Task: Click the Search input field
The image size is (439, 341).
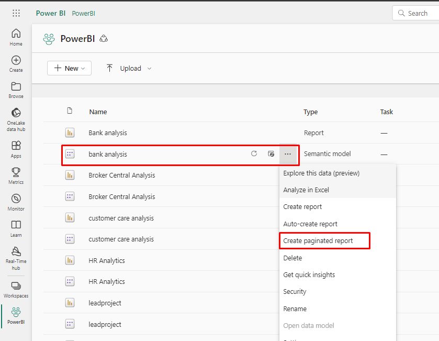Action: click(419, 13)
